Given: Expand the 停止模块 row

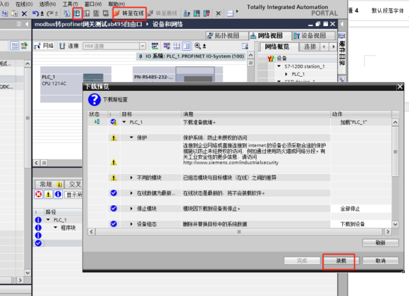Looking at the screenshot, I should pos(131,209).
